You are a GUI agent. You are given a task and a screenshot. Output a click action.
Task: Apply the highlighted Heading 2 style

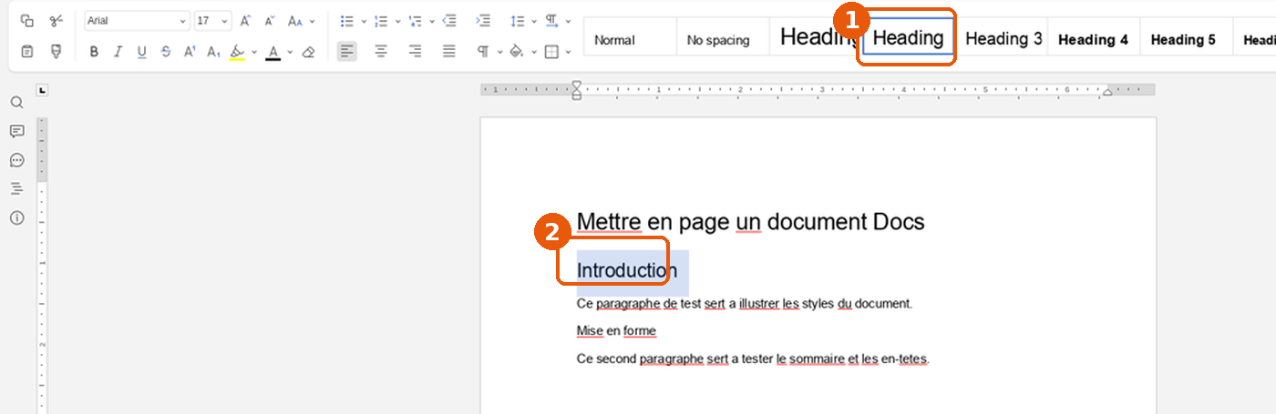tap(909, 36)
